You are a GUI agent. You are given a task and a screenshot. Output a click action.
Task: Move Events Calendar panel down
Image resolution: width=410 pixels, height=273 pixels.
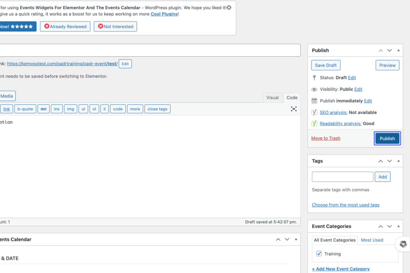coord(287,239)
